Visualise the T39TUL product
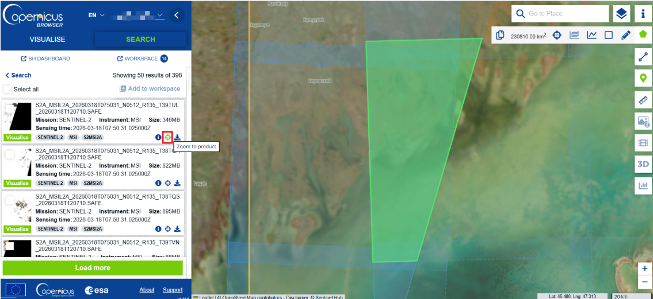 point(17,137)
